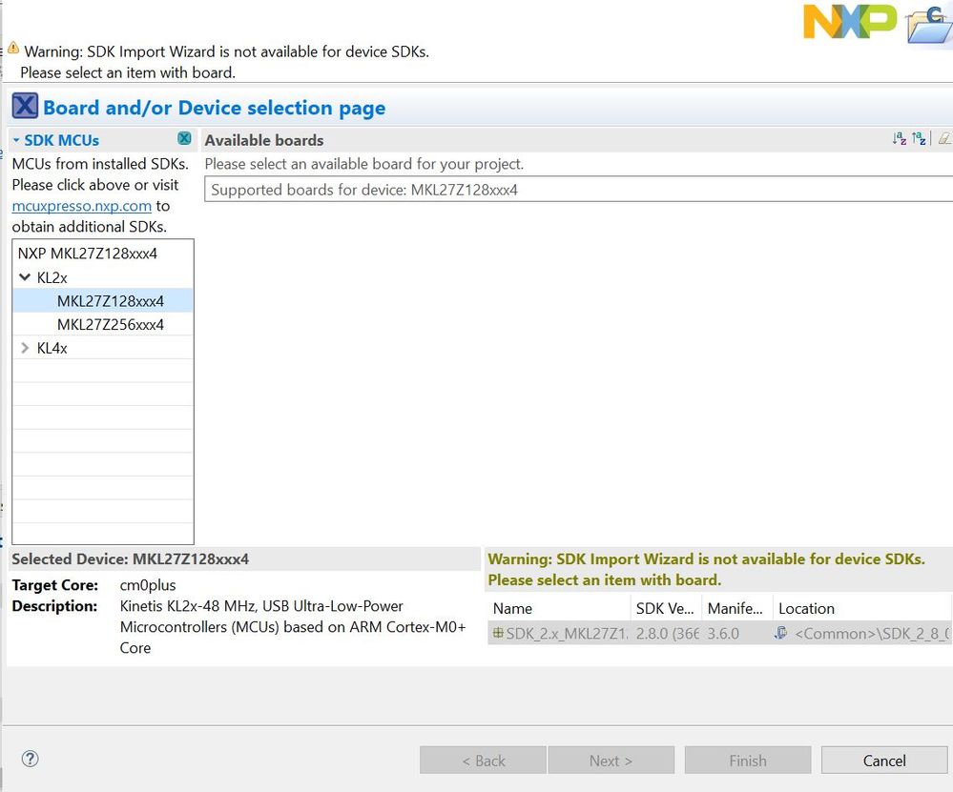953x792 pixels.
Task: Select MKL27Z256xxx4 device
Action: pyautogui.click(x=103, y=324)
